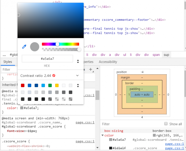Click the swatch beside rgb(165, 166 computed value
Screen dimensions: 186x151
click(154, 135)
